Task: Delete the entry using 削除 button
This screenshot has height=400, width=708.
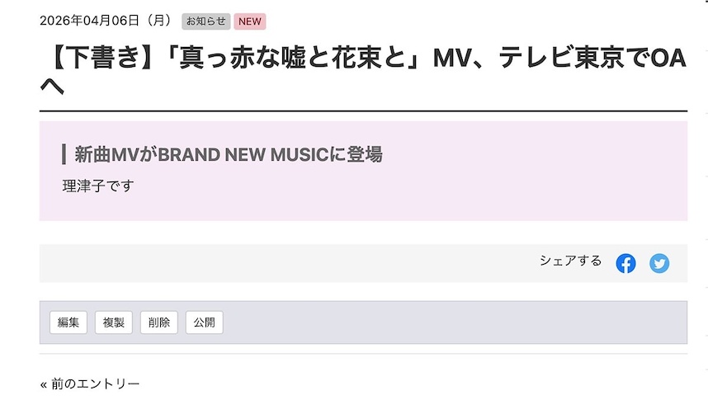Action: click(159, 322)
